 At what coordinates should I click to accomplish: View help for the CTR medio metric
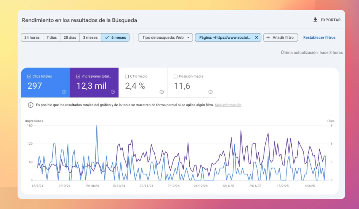click(161, 91)
